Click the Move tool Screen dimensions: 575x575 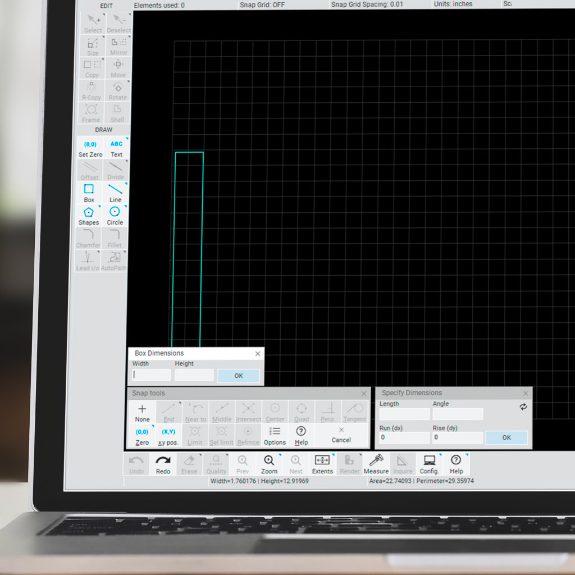coord(118,69)
